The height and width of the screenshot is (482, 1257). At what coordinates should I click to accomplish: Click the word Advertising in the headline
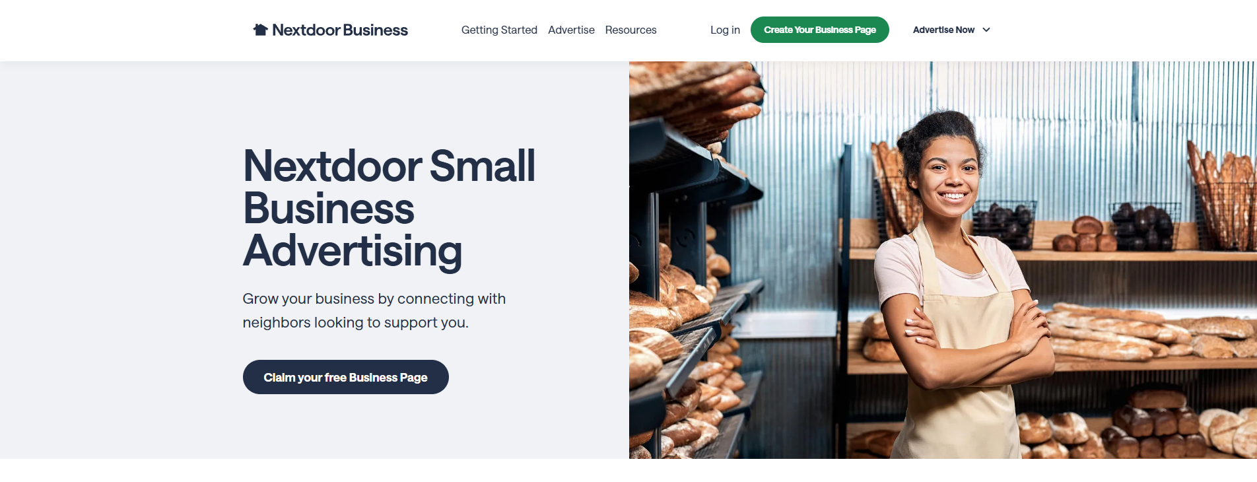pos(353,251)
